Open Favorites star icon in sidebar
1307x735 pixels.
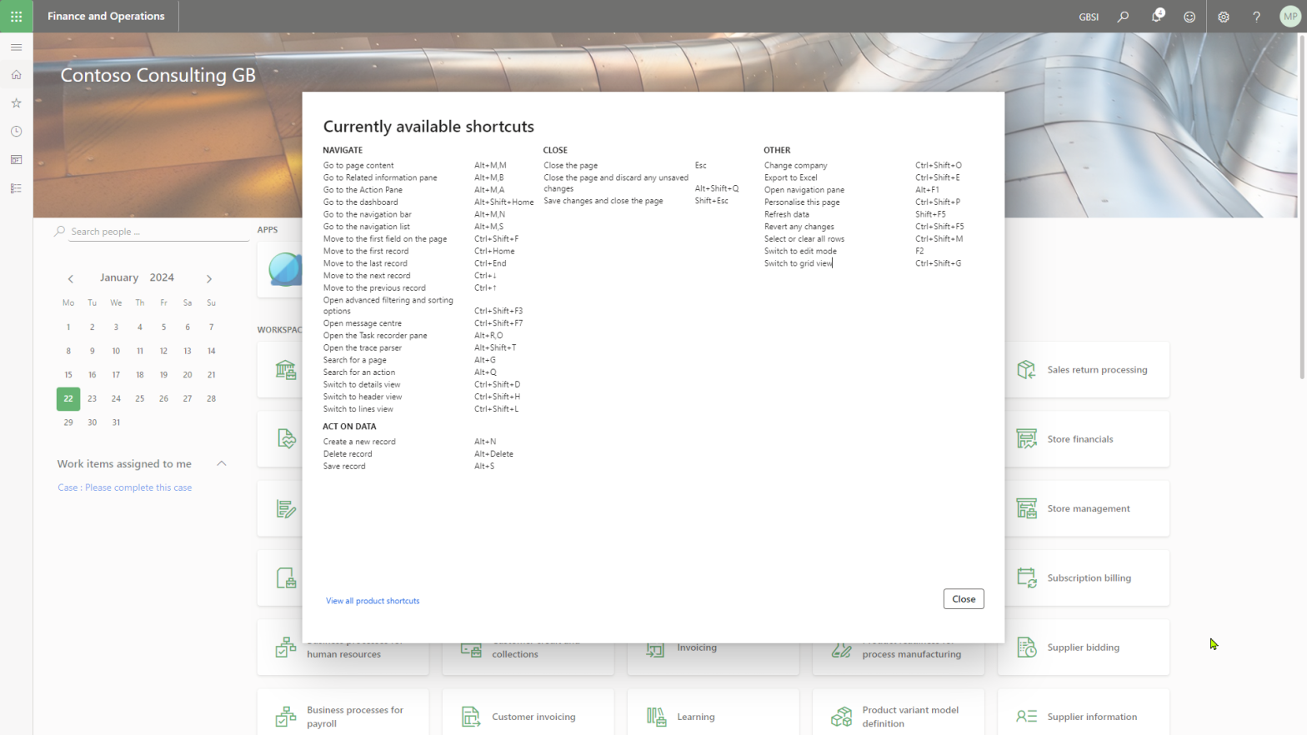tap(16, 103)
